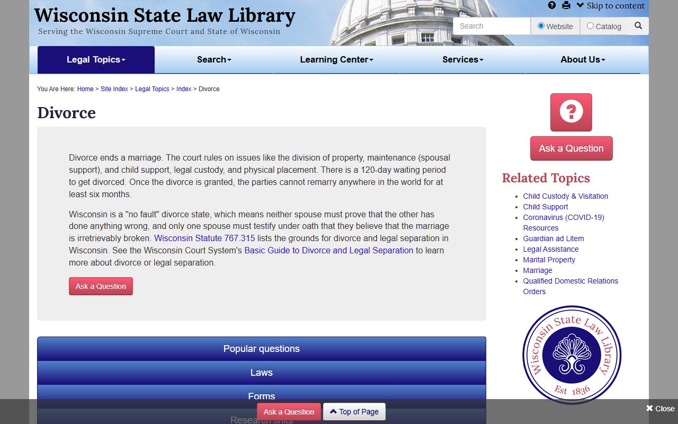This screenshot has height=424, width=678.
Task: Click the Wisconsin State Law Library seal logo
Action: pos(572,355)
